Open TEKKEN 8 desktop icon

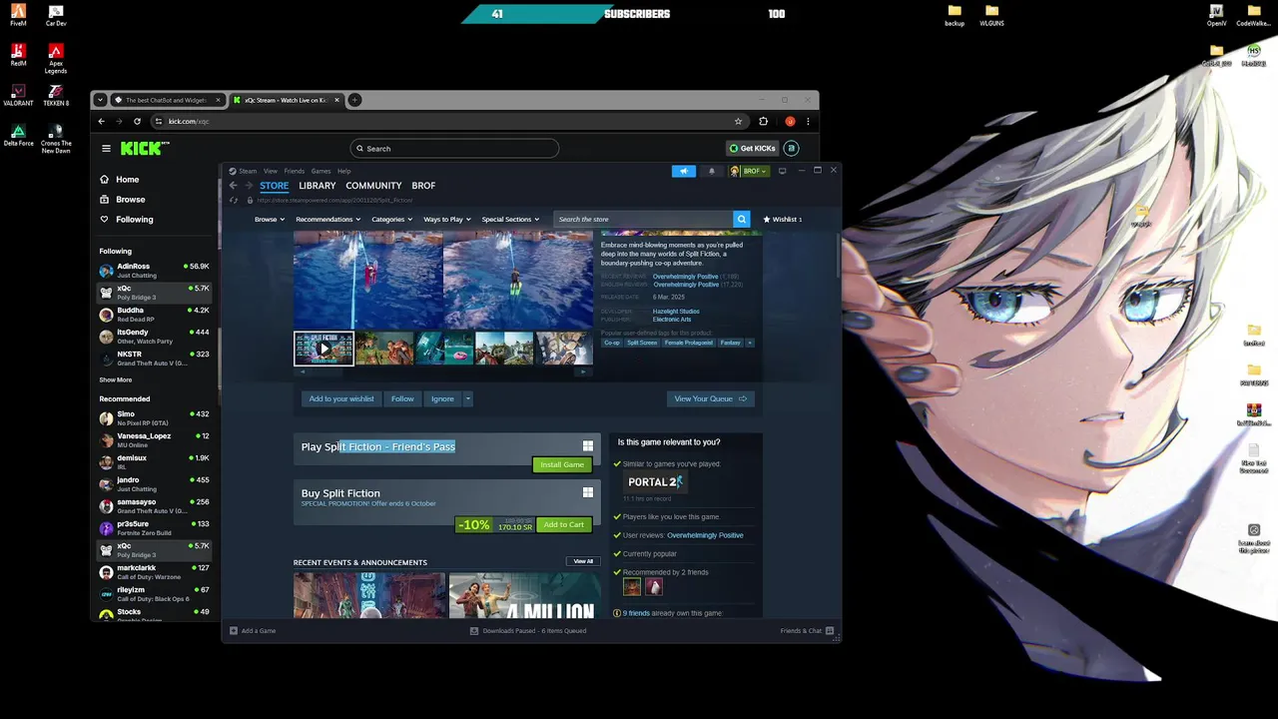click(56, 95)
